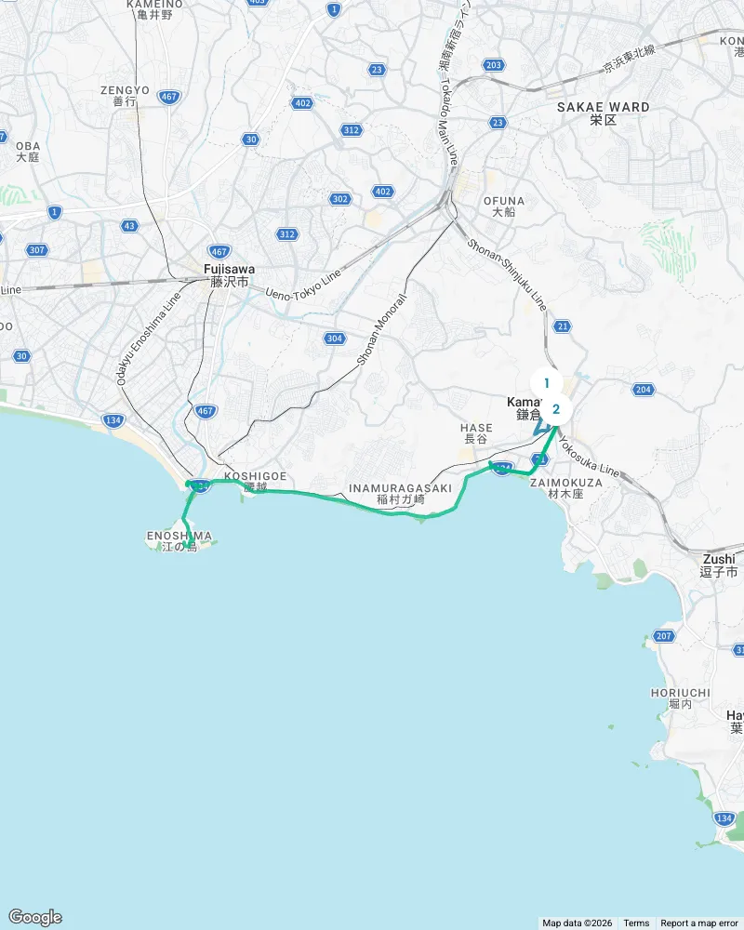
Task: Click route 204 shield east of Kamakura
Action: point(644,390)
